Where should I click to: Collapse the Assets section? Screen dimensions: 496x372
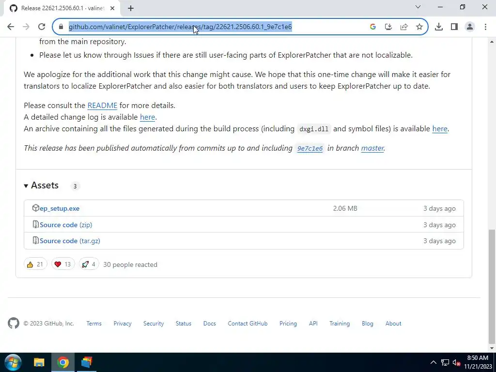point(41,186)
